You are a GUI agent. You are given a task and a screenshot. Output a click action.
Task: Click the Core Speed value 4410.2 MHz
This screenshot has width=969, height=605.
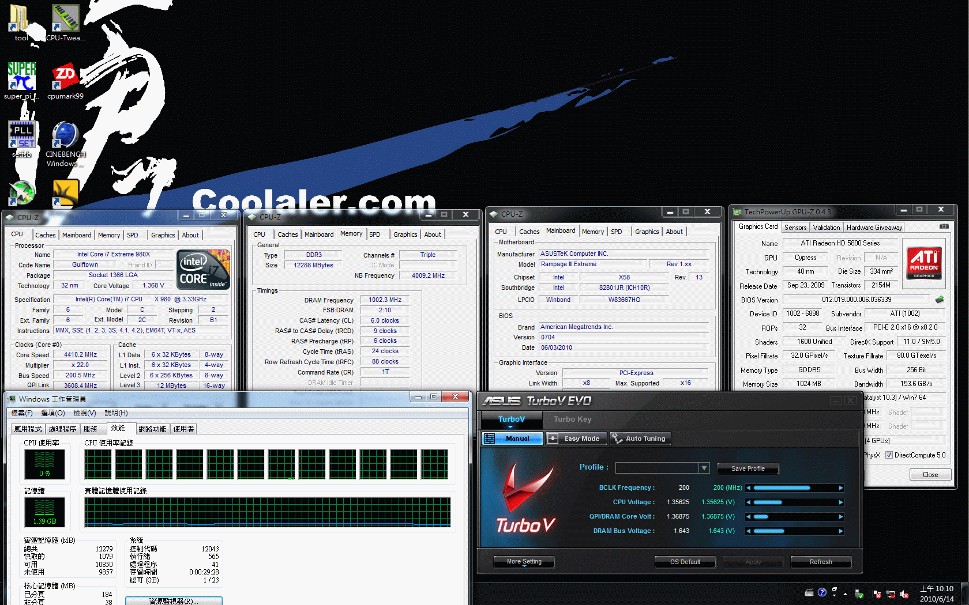[80, 355]
